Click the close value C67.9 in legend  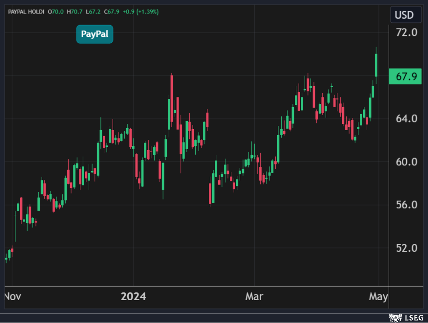click(x=114, y=12)
